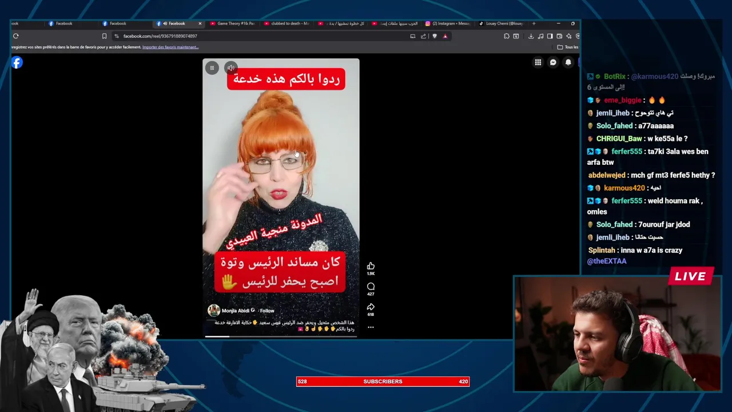
Task: Open the Monjia Abidi profile name
Action: coord(236,311)
